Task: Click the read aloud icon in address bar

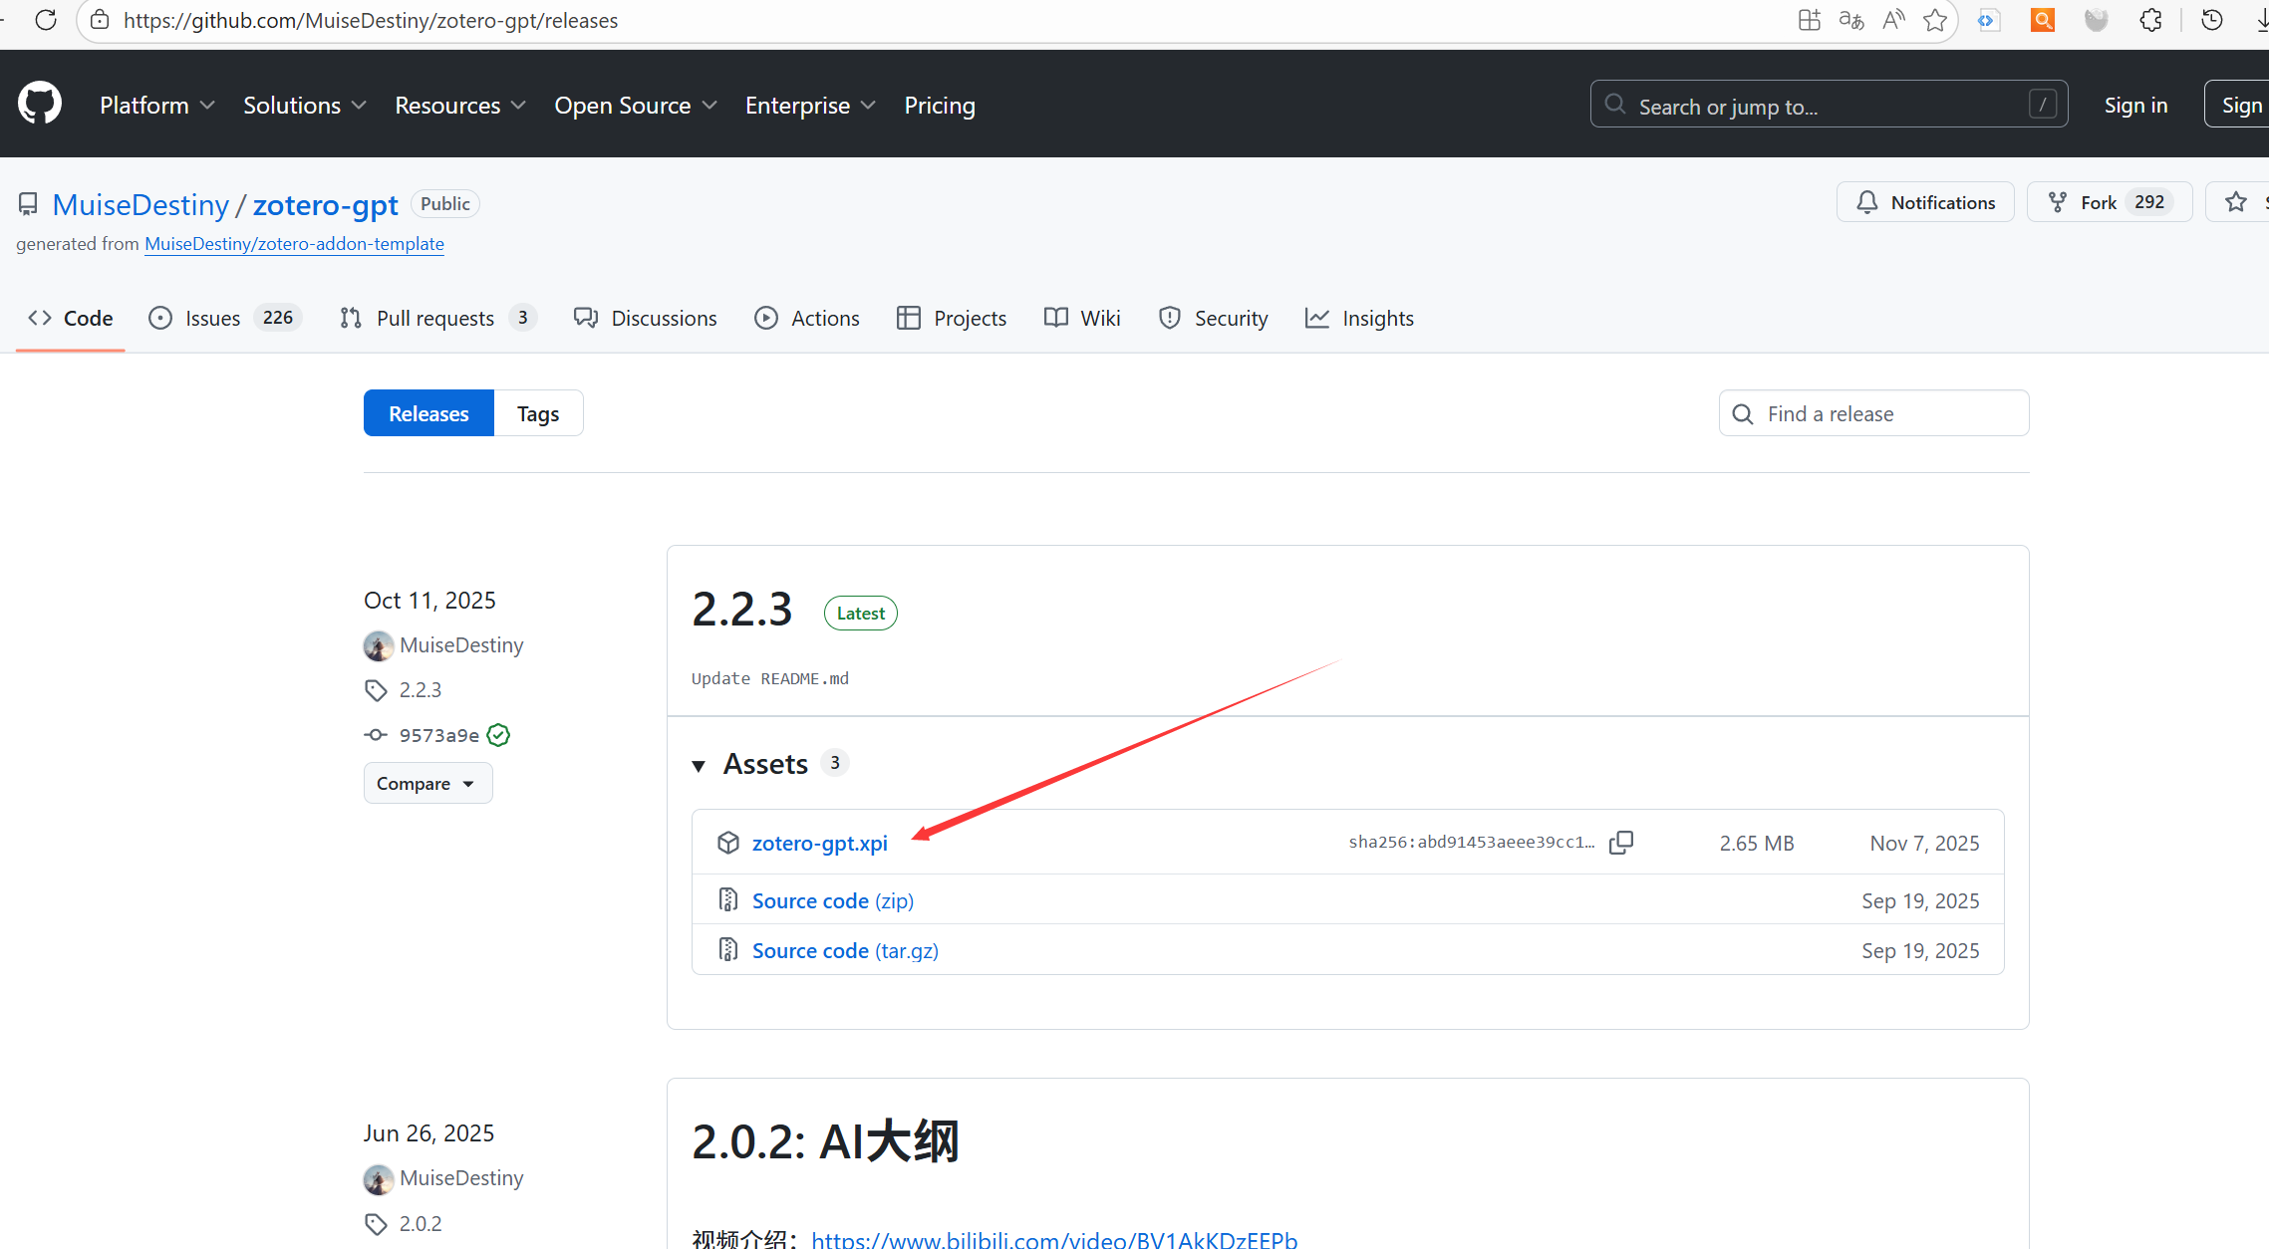Action: [1893, 20]
